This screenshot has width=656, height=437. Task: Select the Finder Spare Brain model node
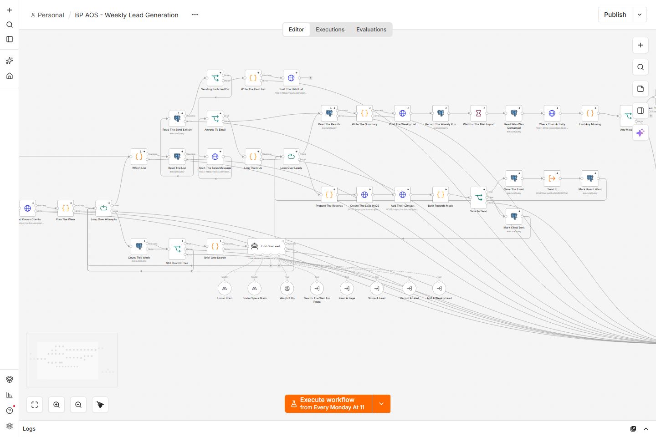(x=254, y=288)
